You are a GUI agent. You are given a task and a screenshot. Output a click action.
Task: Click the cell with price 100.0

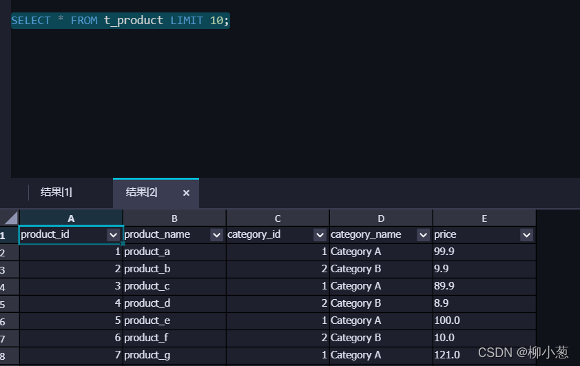coord(484,321)
